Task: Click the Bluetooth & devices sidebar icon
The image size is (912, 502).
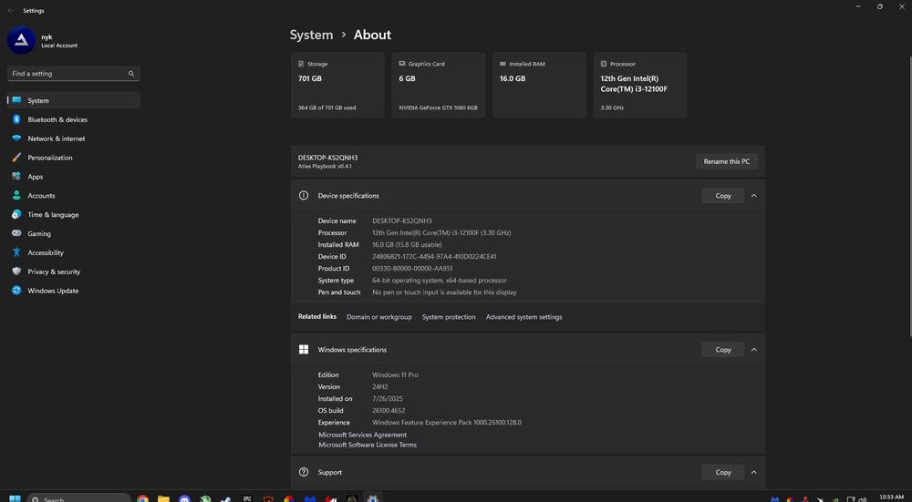Action: (16, 119)
